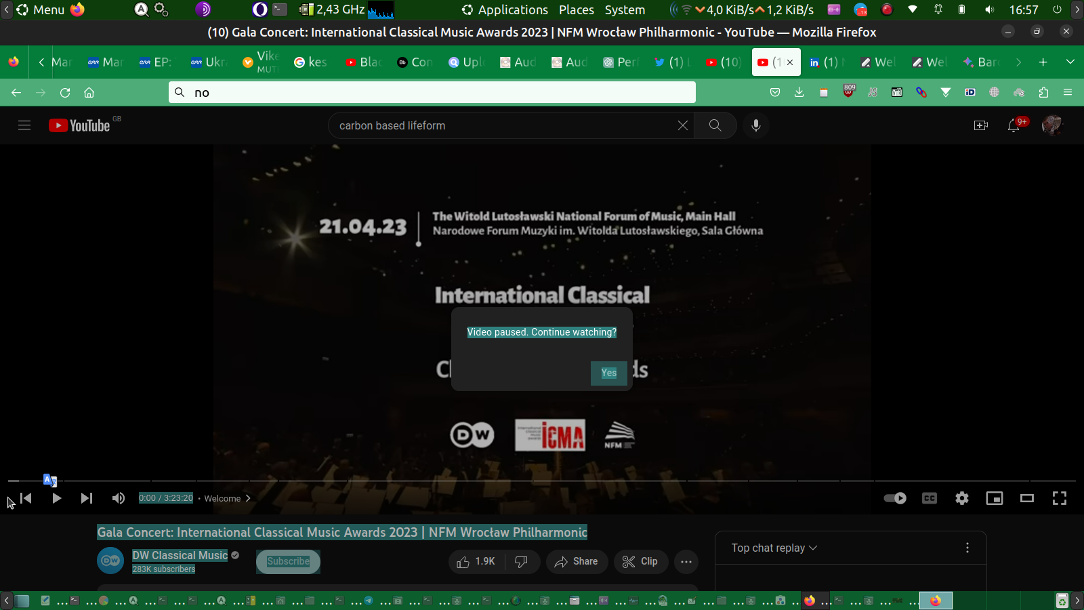
Task: List all tabs with the dropdown chevron
Action: pyautogui.click(x=1070, y=62)
